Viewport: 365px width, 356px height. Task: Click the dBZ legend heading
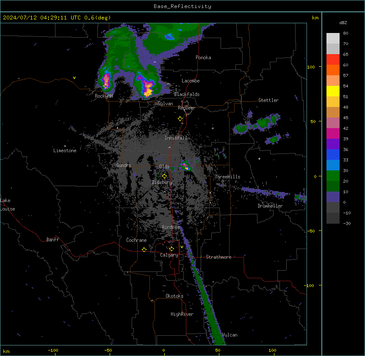point(343,23)
